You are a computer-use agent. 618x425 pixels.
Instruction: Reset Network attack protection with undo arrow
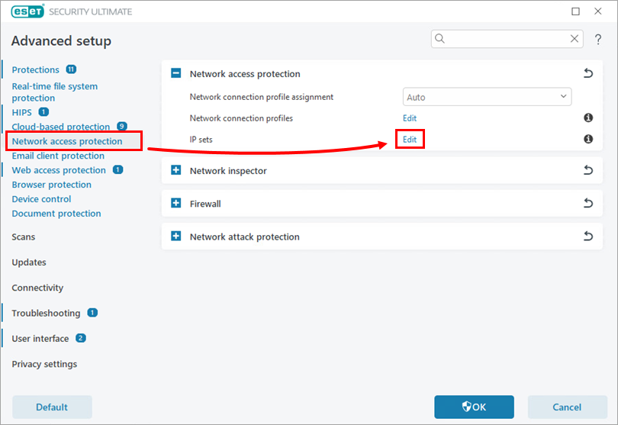[587, 237]
